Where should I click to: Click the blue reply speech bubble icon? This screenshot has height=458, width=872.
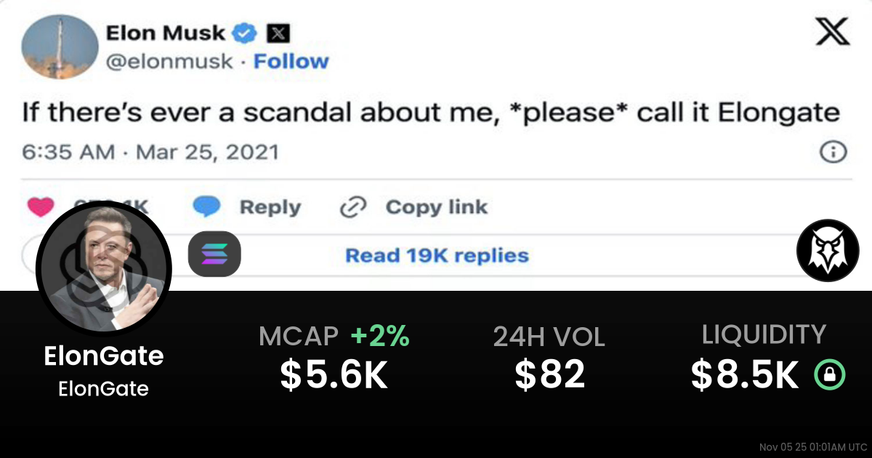(x=206, y=207)
